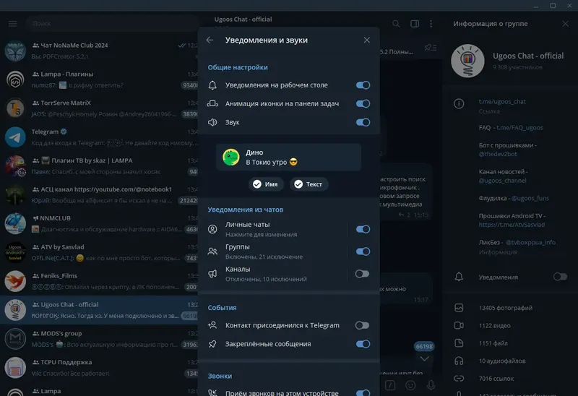Click the Дино preview avatar
The width and height of the screenshot is (578, 396).
tap(231, 158)
